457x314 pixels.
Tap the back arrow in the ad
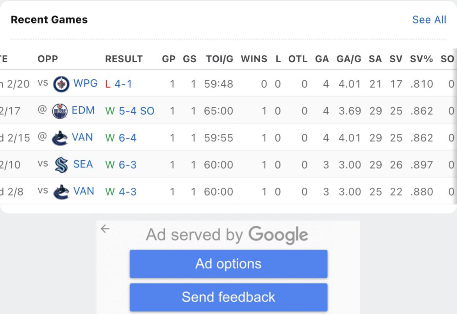click(105, 229)
